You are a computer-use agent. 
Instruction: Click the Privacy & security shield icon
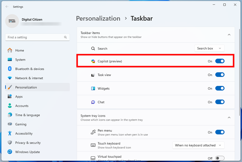pyautogui.click(x=10, y=143)
